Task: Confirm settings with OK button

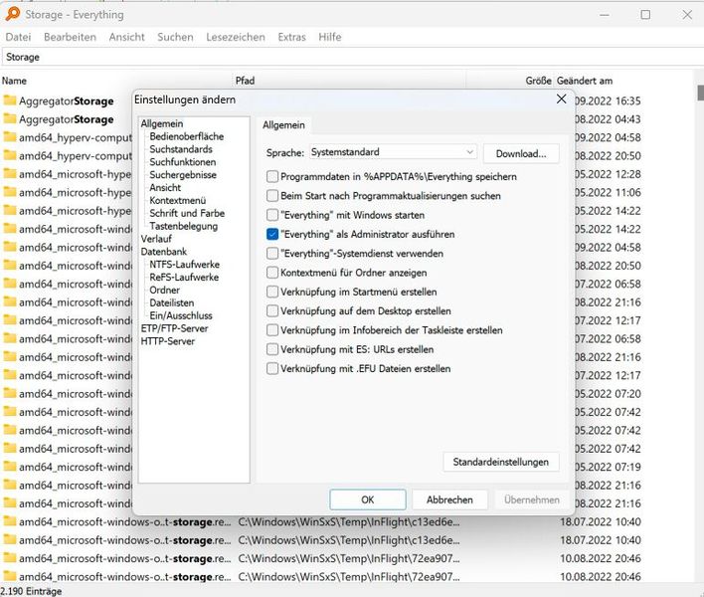Action: point(367,499)
